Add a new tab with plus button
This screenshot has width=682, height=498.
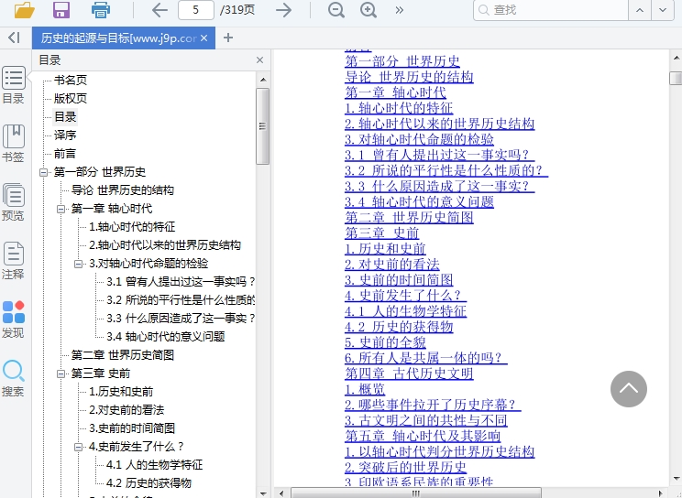pyautogui.click(x=228, y=38)
